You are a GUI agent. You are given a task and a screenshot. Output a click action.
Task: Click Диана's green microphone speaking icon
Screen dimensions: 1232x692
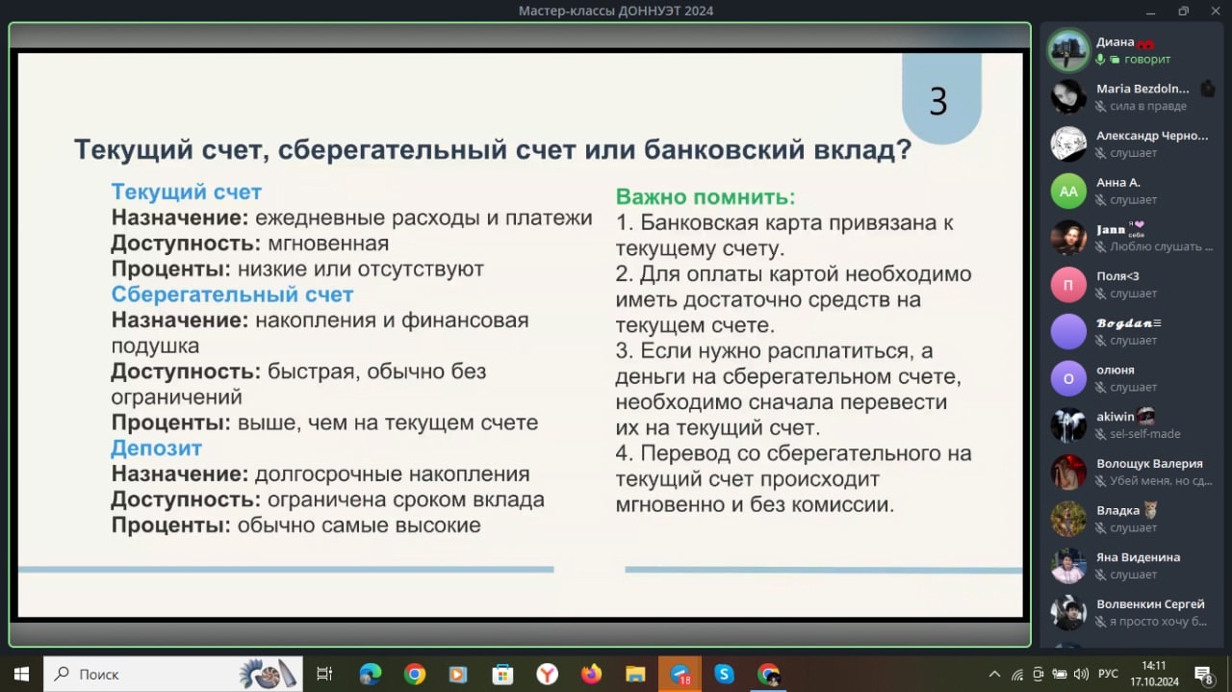(1100, 60)
